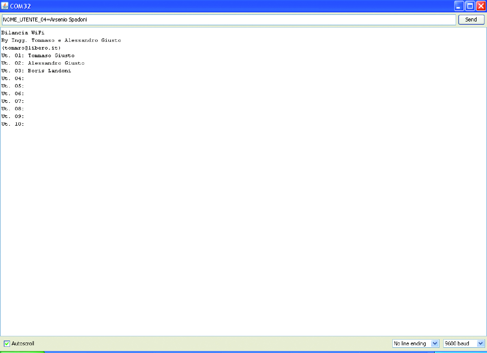This screenshot has height=353, width=487.
Task: Click the 'Ut. 03: Boris Landoni' line
Action: coord(36,71)
